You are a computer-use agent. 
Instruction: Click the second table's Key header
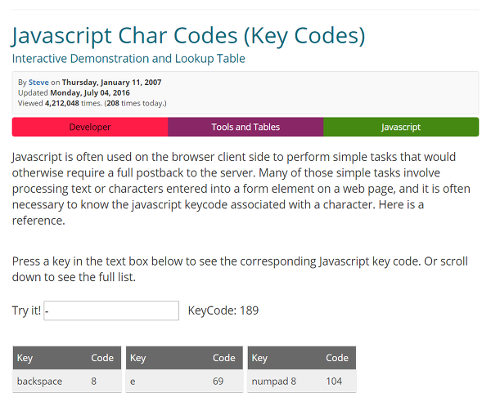[x=138, y=358]
